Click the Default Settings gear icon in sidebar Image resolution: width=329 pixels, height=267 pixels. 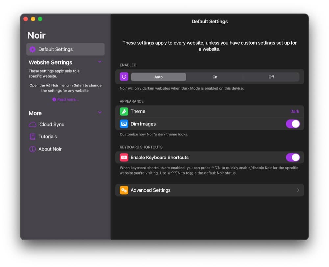[x=32, y=49]
